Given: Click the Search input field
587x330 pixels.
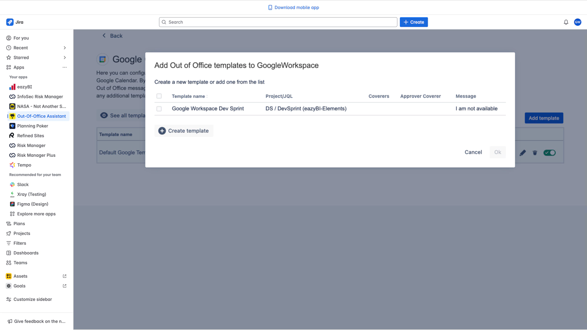Looking at the screenshot, I should pos(278,22).
